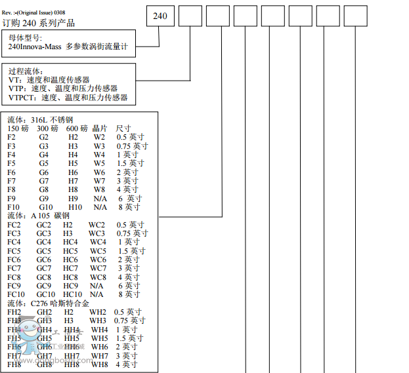Click the first empty box right of 240

point(190,16)
